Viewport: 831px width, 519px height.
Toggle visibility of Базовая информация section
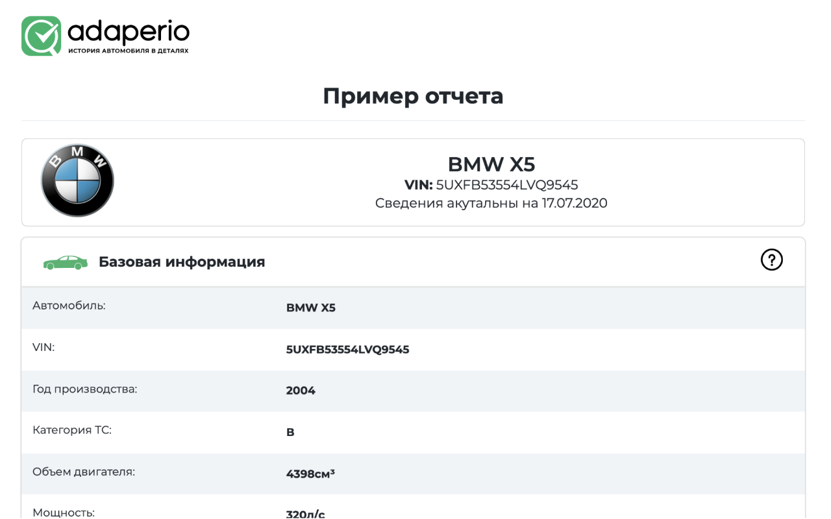click(x=181, y=261)
